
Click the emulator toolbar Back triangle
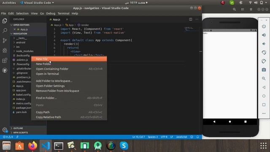click(x=264, y=87)
